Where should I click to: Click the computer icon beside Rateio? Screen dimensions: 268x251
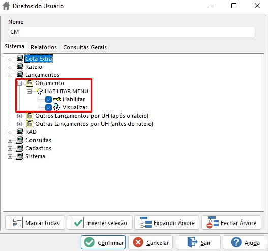click(20, 67)
